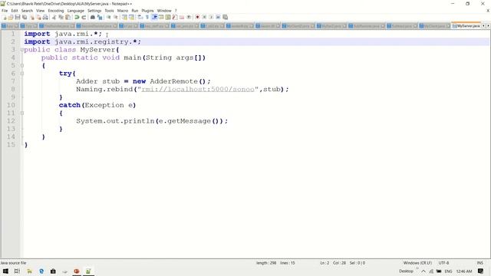Image resolution: width=491 pixels, height=276 pixels.
Task: Toggle synchronized horizontal scrolling
Action: (131, 17)
